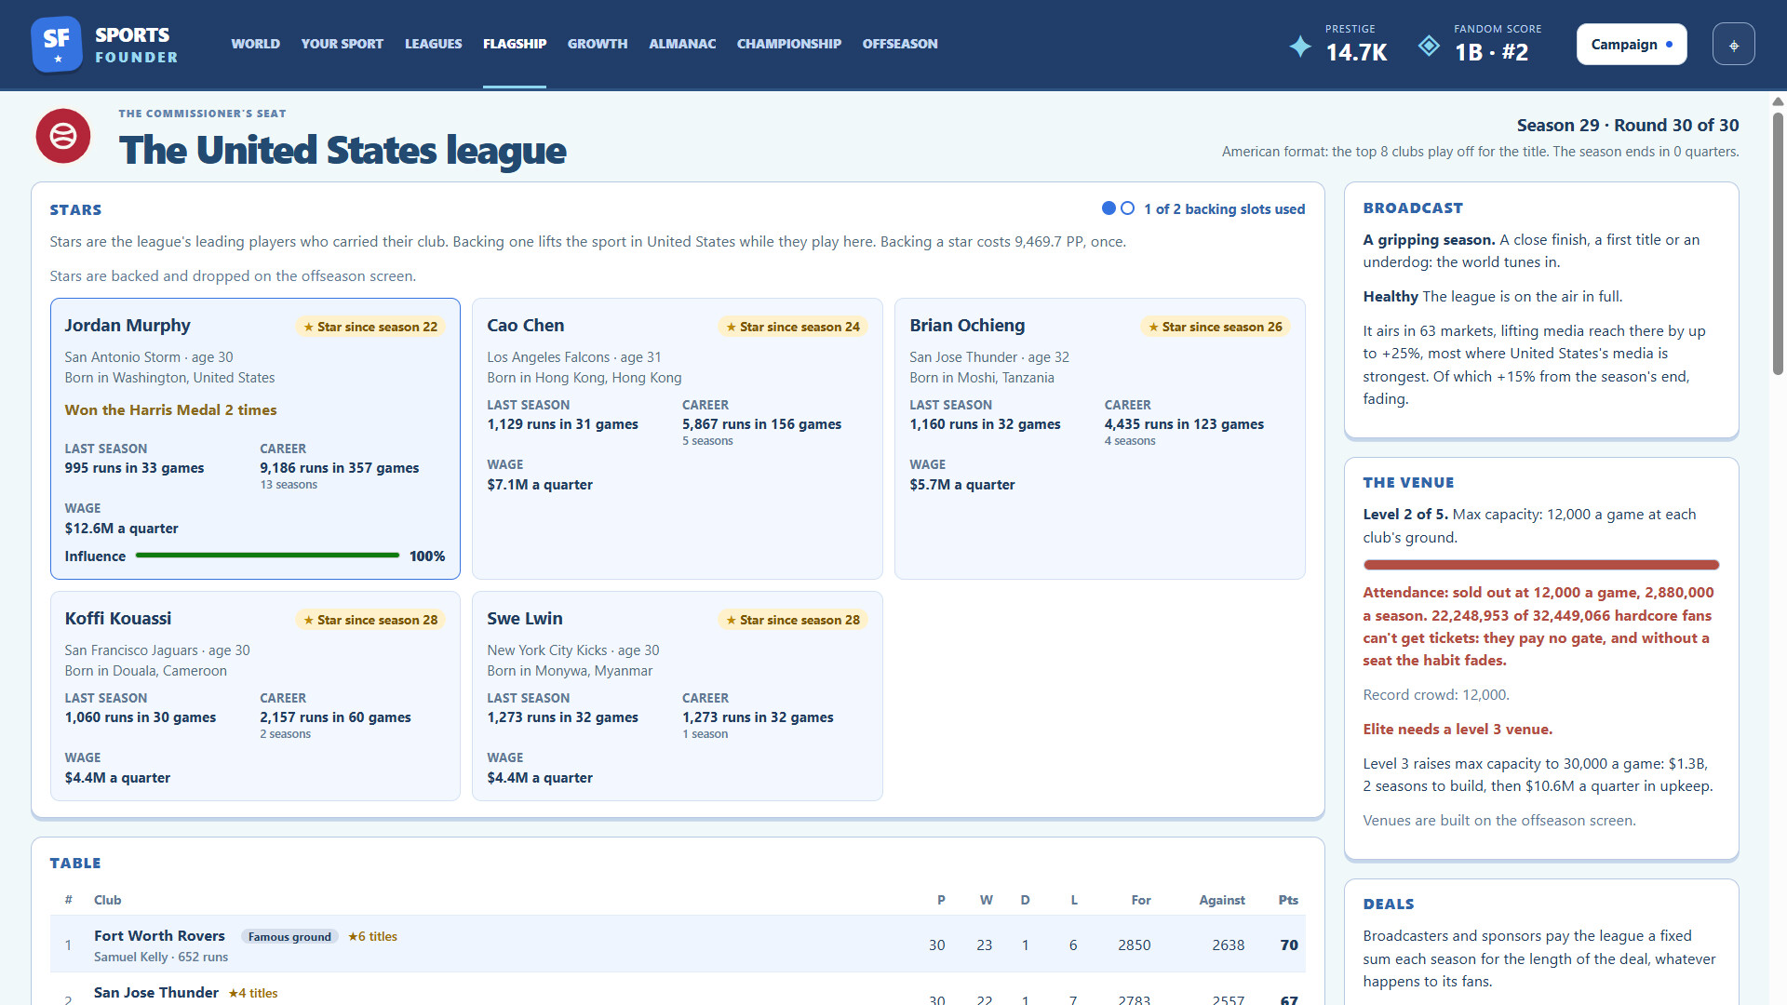Click the Campaign button
Image resolution: width=1787 pixels, height=1005 pixels.
[x=1631, y=45]
